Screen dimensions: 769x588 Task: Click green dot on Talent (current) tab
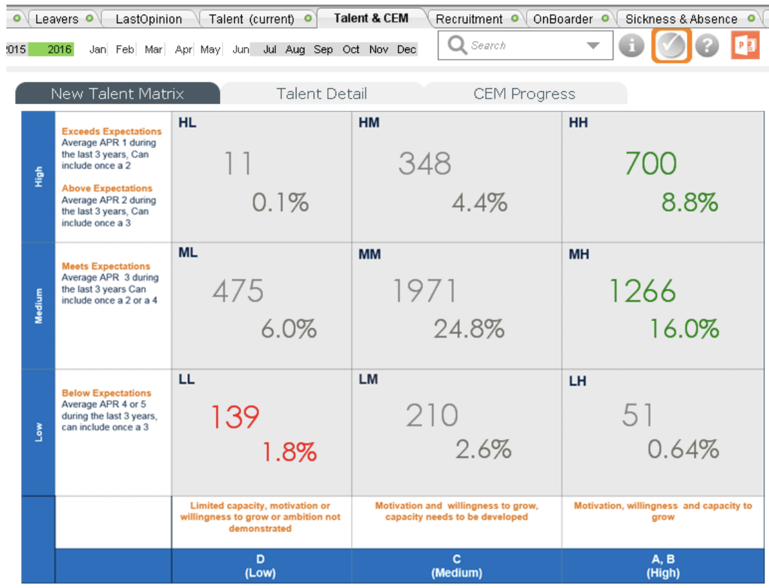(x=309, y=19)
